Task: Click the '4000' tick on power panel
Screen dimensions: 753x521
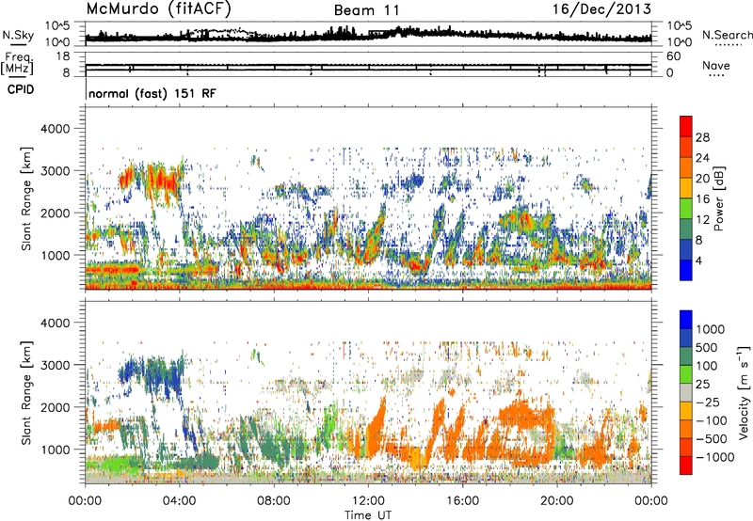Action: coord(56,129)
